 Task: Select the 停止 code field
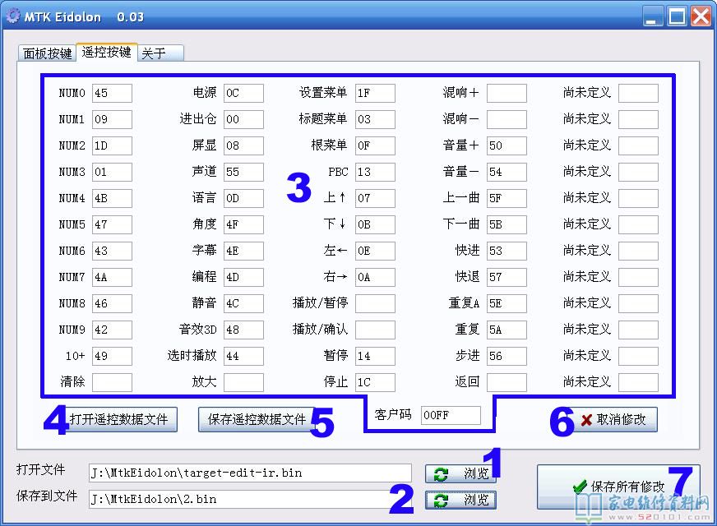click(376, 382)
